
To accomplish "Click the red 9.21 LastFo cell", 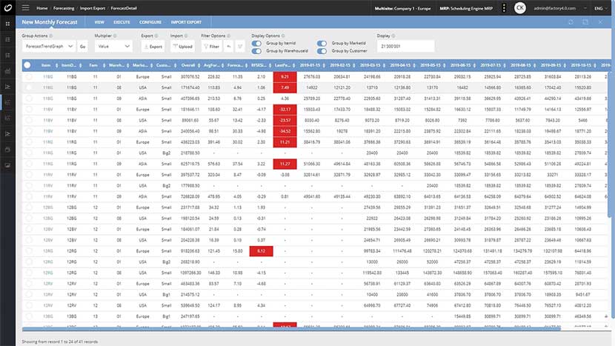I will click(x=285, y=76).
